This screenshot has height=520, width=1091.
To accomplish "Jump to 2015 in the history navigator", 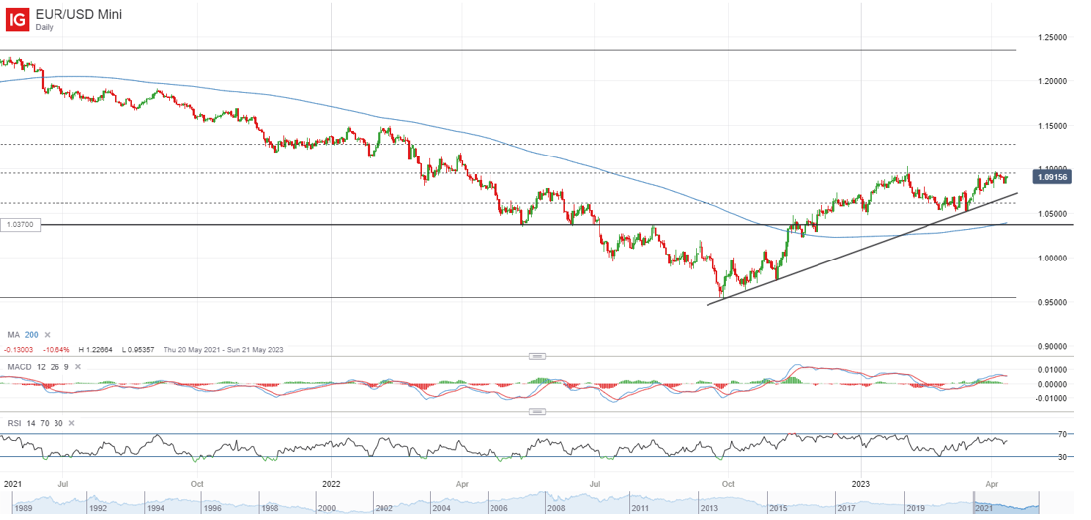I will pyautogui.click(x=776, y=509).
